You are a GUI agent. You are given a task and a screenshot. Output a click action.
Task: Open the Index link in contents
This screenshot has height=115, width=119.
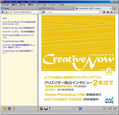[5, 18]
